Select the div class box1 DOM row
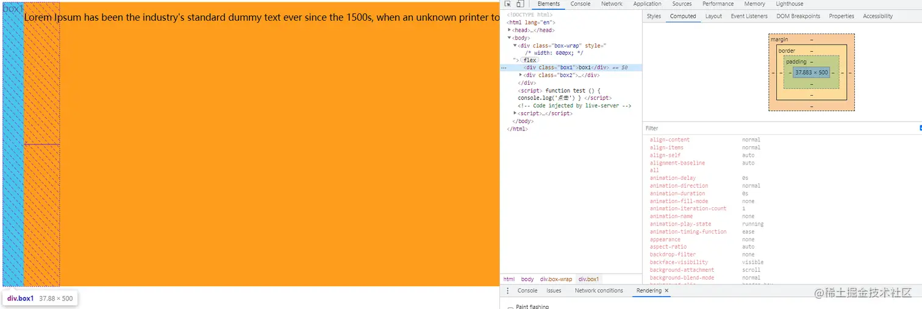 click(571, 68)
